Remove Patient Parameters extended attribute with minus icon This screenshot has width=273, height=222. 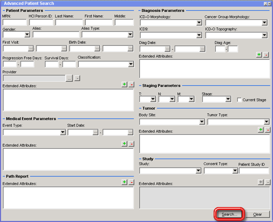click(x=131, y=84)
